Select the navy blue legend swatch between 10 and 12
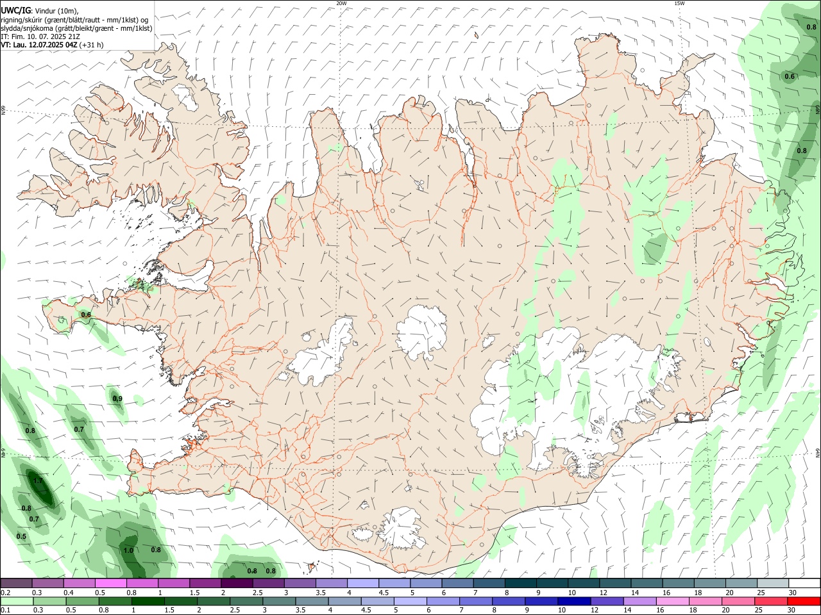Image resolution: width=821 pixels, height=615 pixels. pyautogui.click(x=573, y=601)
